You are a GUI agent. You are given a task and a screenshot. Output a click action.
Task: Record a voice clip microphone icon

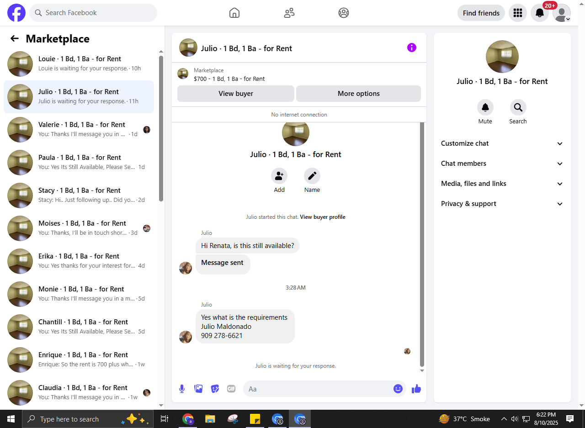click(182, 389)
